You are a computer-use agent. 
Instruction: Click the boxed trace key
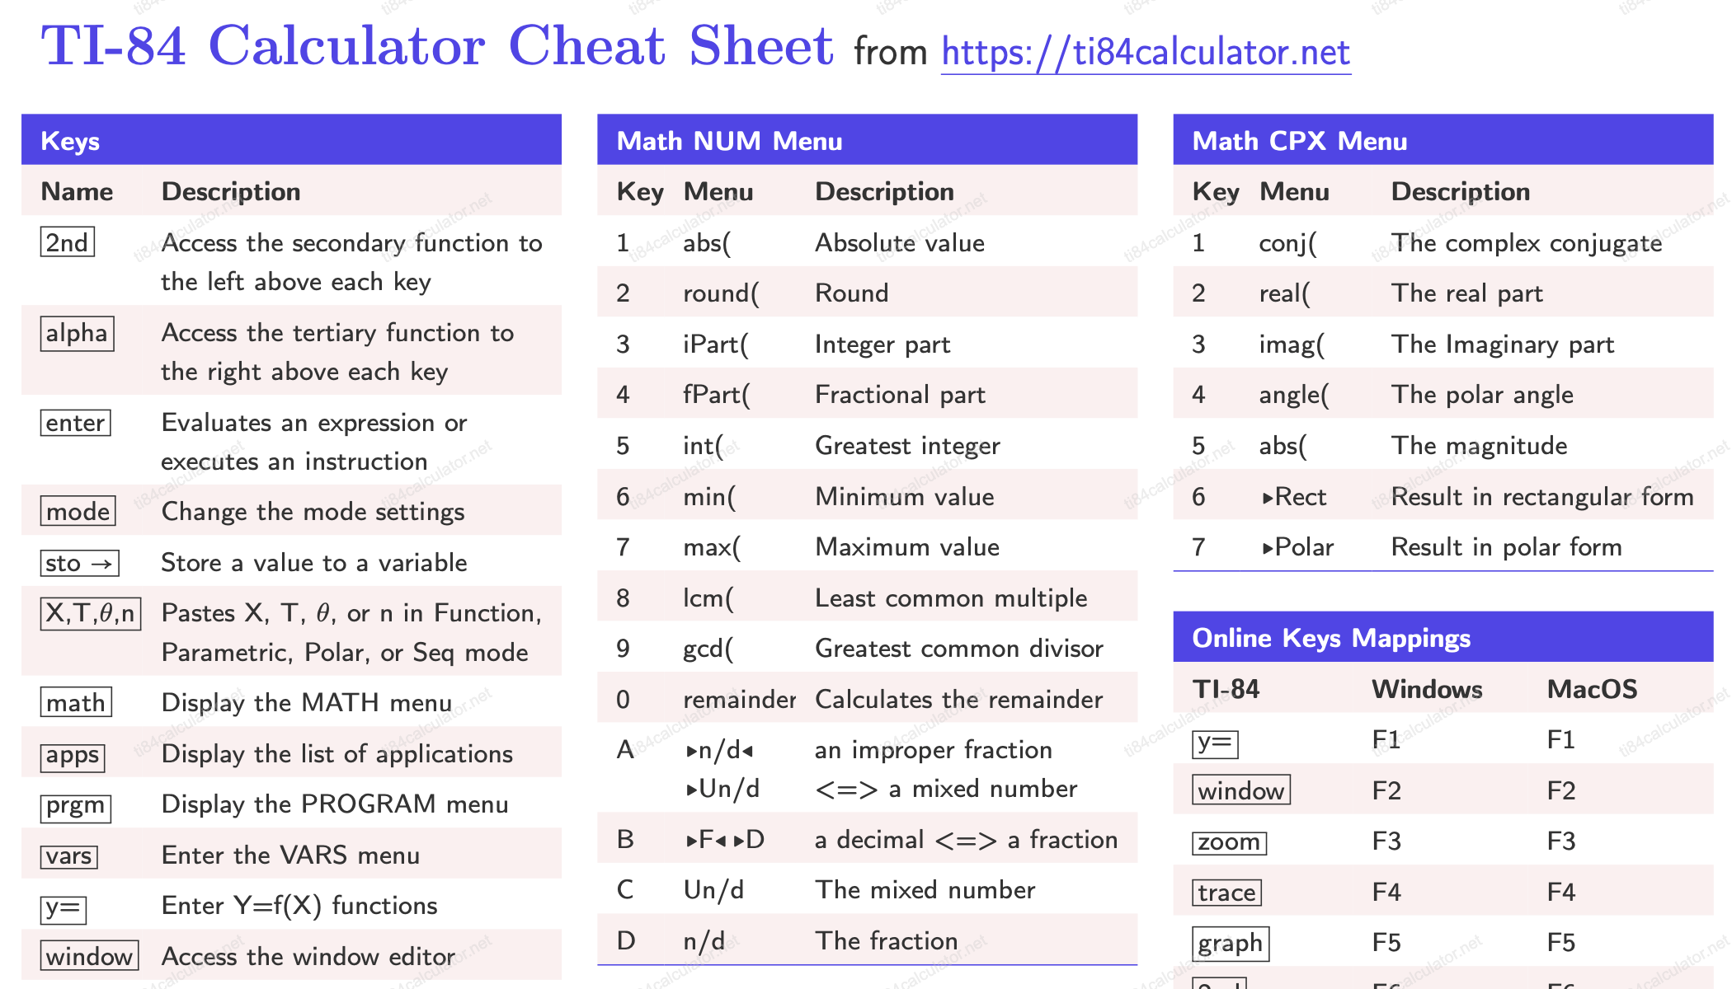pyautogui.click(x=1226, y=893)
